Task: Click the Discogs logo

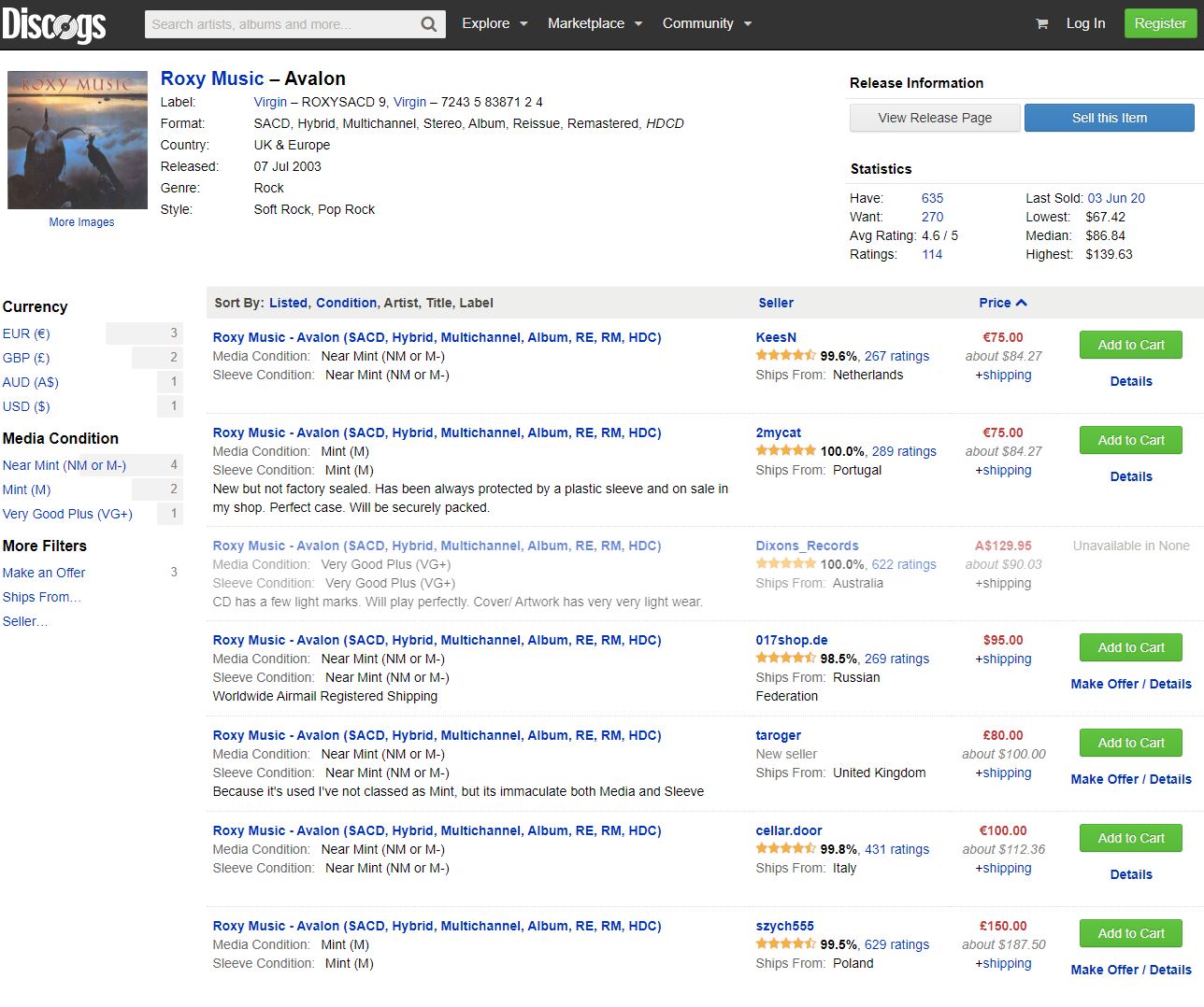Action: tap(54, 24)
